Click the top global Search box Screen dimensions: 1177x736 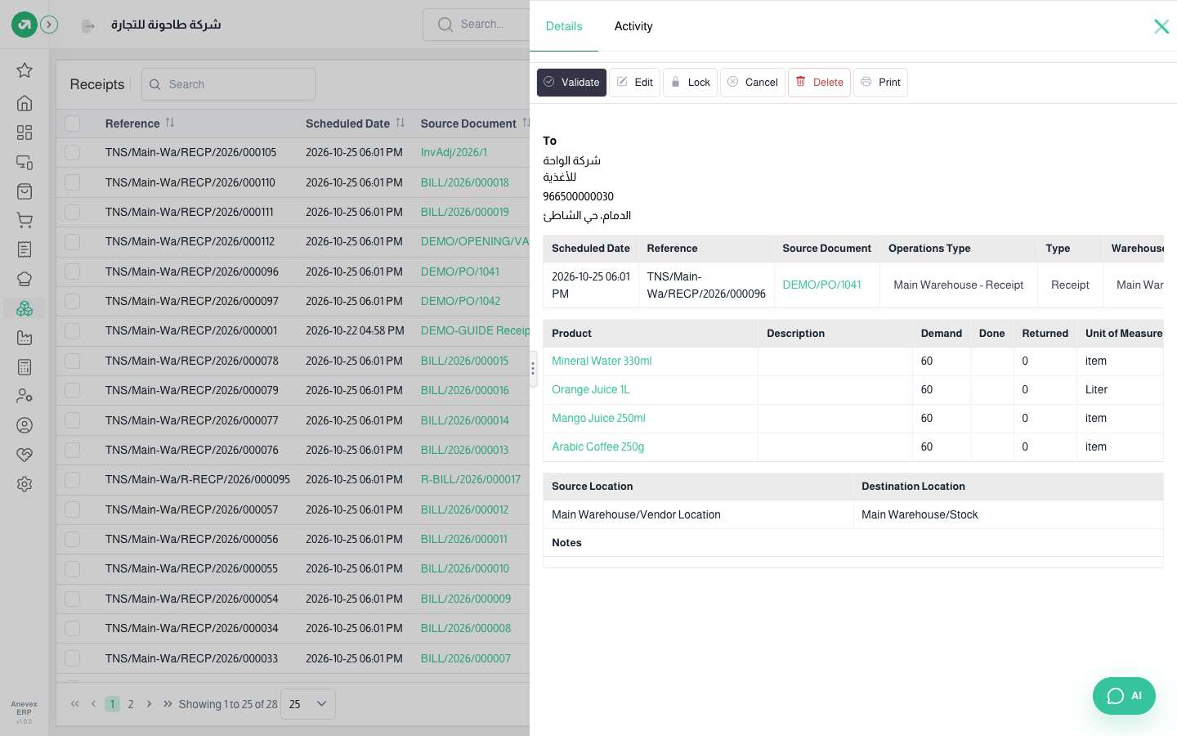[477, 25]
